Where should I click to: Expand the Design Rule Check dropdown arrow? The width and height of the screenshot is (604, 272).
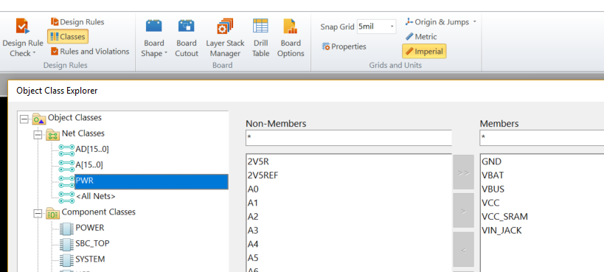point(34,54)
